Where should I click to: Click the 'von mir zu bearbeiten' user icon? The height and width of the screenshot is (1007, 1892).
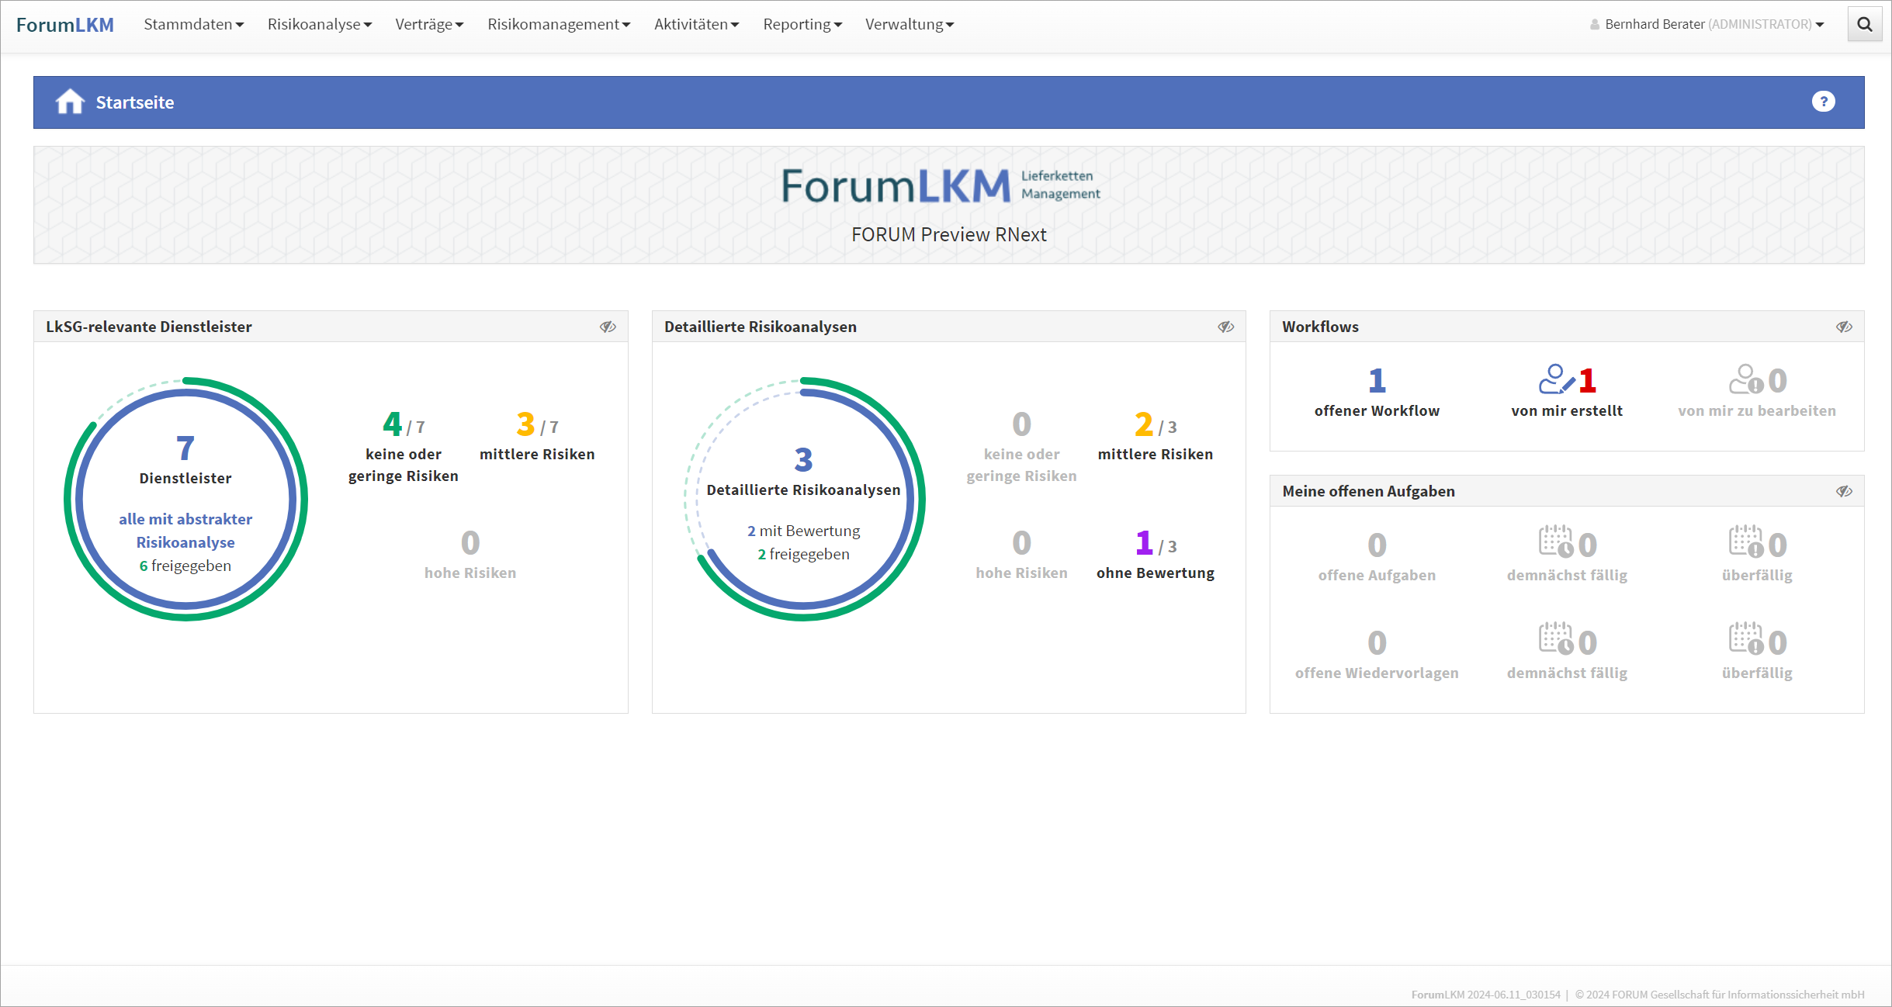(1745, 379)
